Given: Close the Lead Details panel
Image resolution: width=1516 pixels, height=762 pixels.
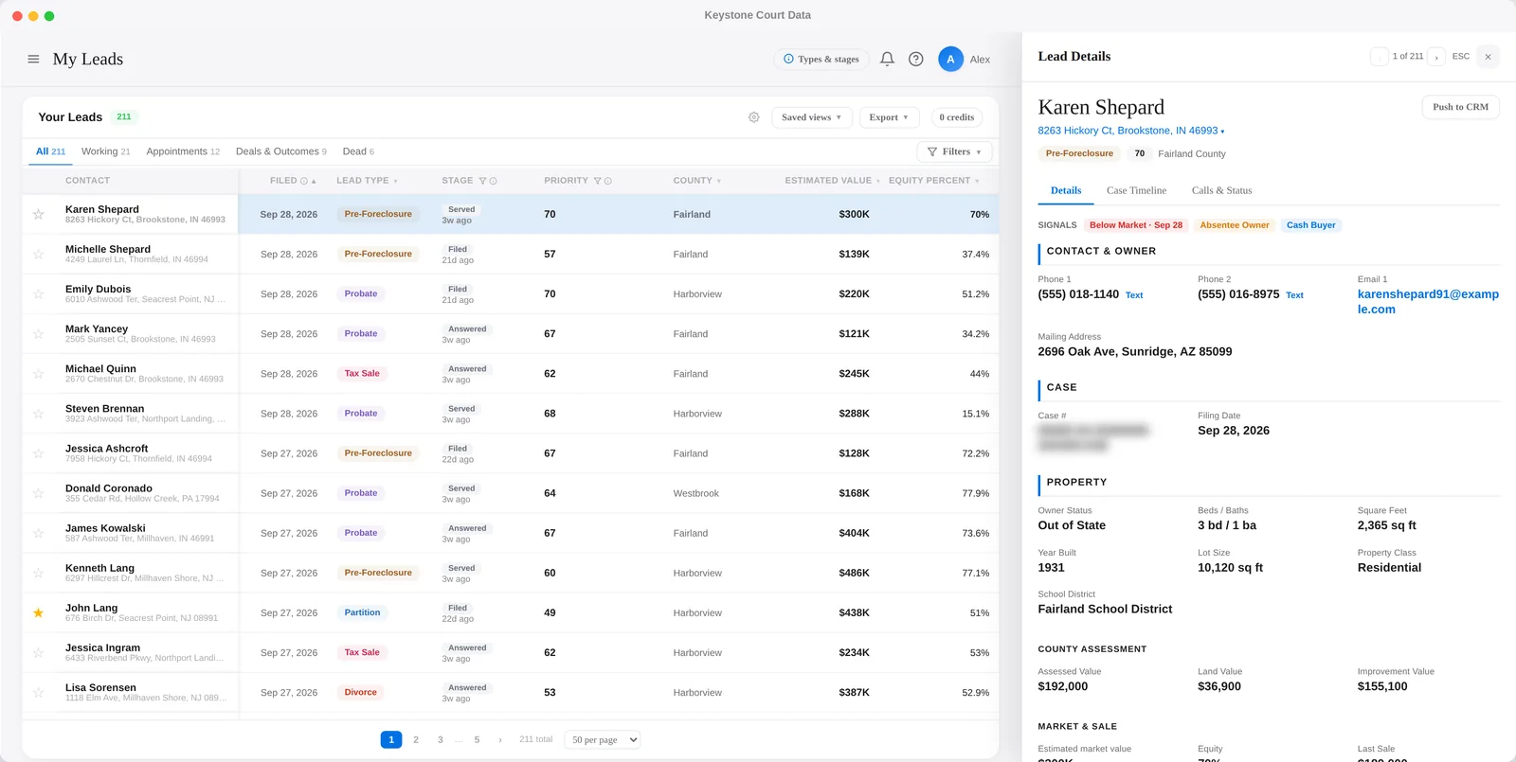Looking at the screenshot, I should [x=1488, y=57].
